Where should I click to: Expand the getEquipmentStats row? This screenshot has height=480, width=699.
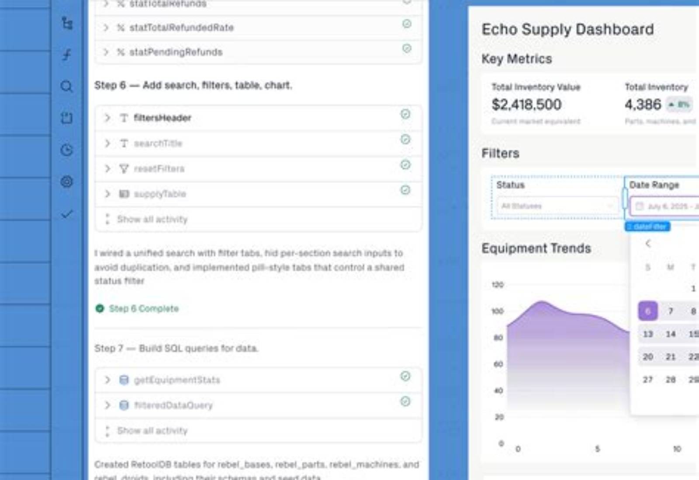pyautogui.click(x=107, y=380)
